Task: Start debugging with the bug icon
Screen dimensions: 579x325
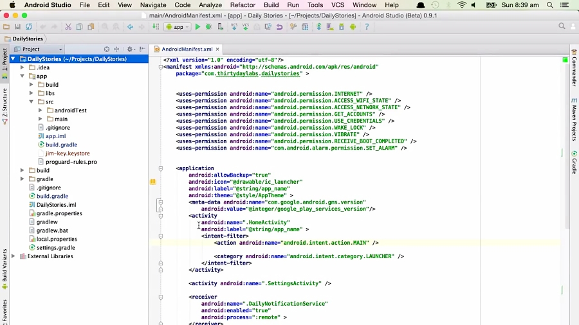Action: (x=208, y=27)
